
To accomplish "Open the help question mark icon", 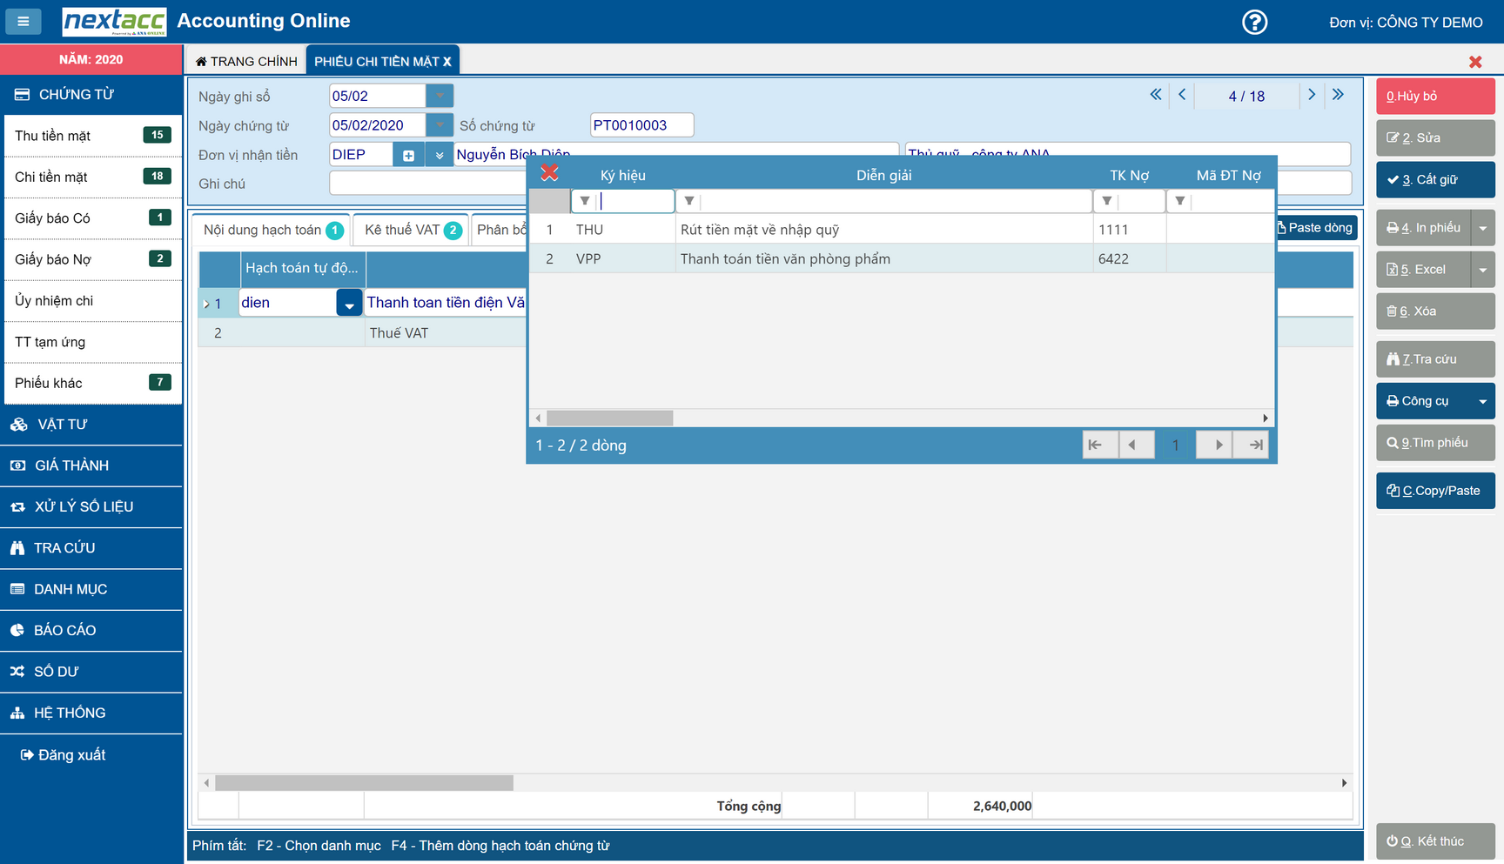I will coord(1254,22).
